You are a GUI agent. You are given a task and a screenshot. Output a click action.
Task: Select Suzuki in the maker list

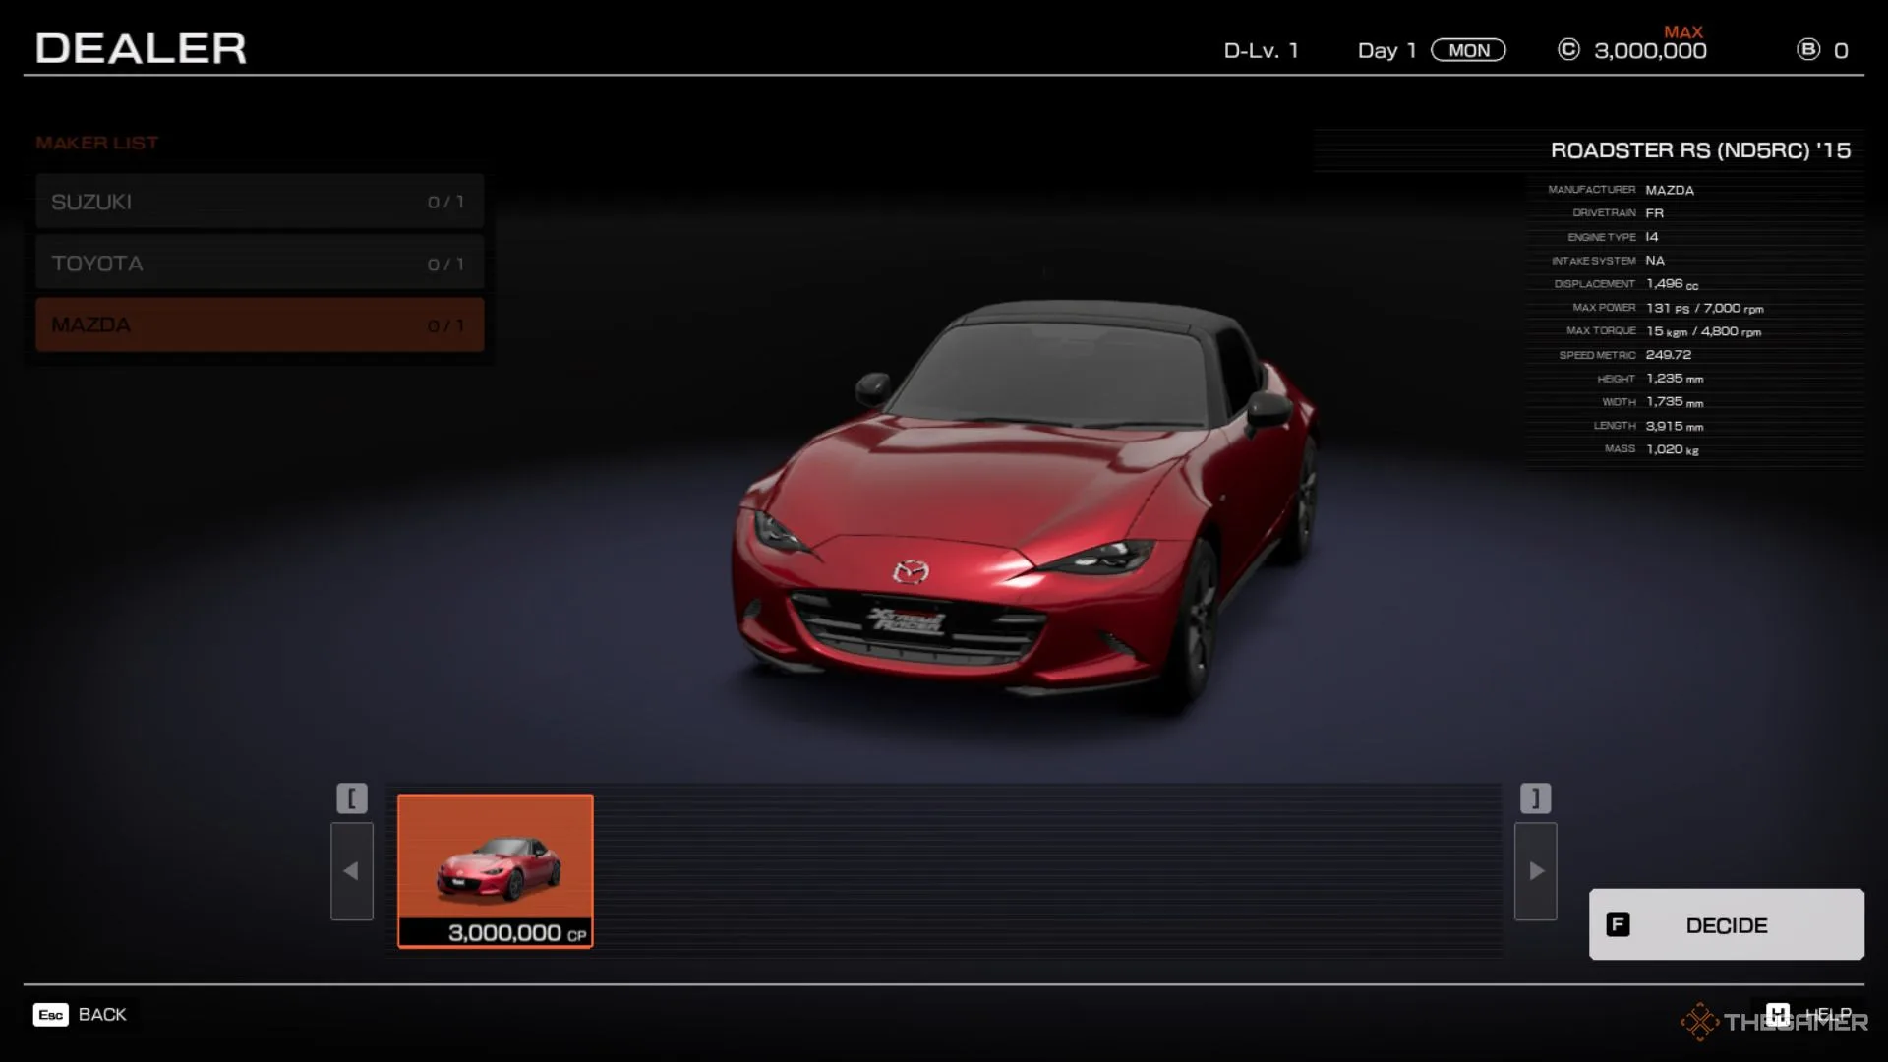coord(260,202)
